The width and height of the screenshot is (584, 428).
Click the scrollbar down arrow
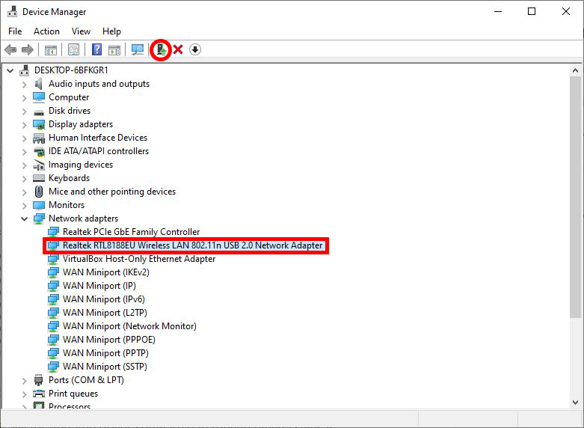575,402
